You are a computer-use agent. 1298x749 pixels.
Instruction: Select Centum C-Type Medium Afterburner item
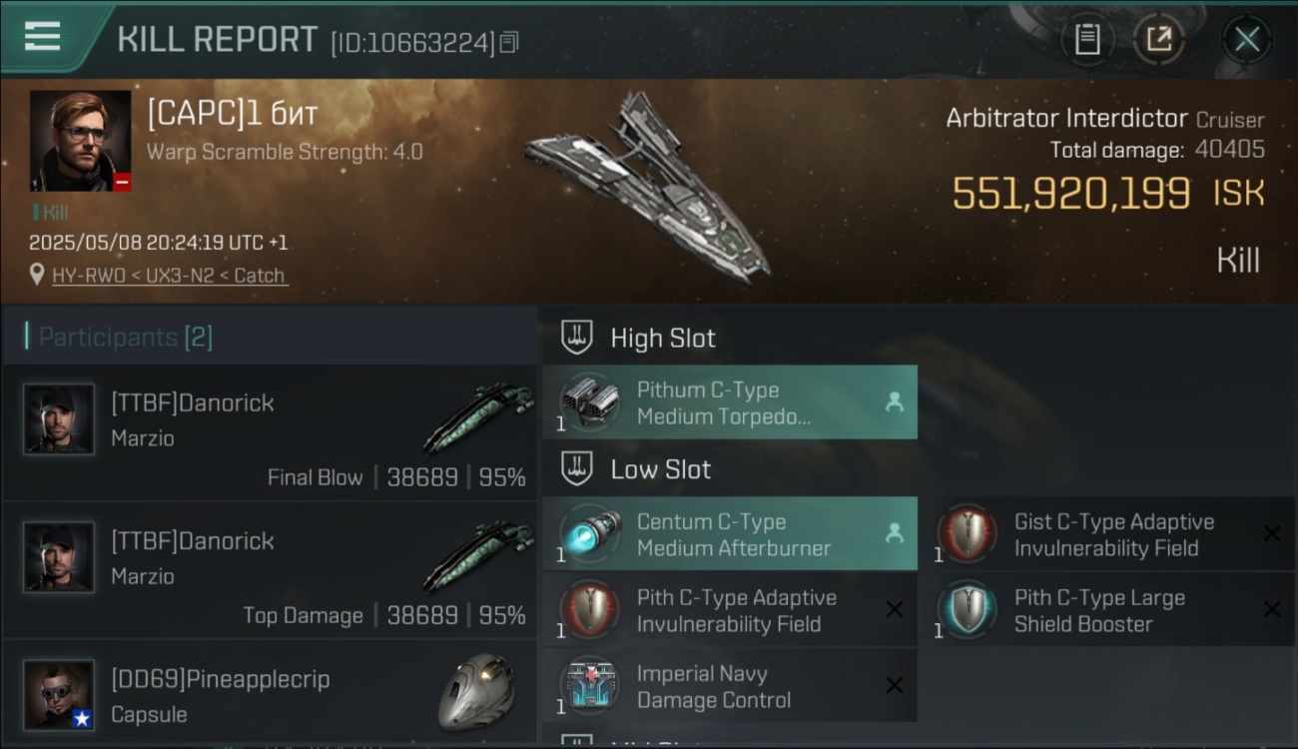(x=730, y=534)
